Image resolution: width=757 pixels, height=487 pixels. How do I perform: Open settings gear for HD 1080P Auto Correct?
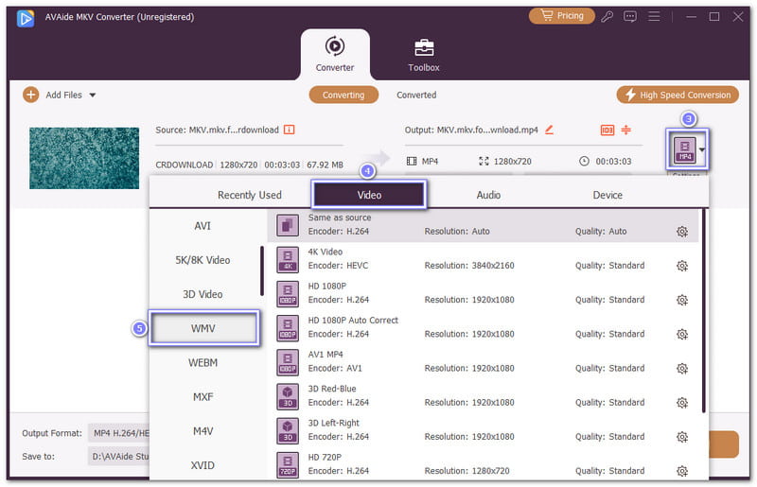click(681, 334)
